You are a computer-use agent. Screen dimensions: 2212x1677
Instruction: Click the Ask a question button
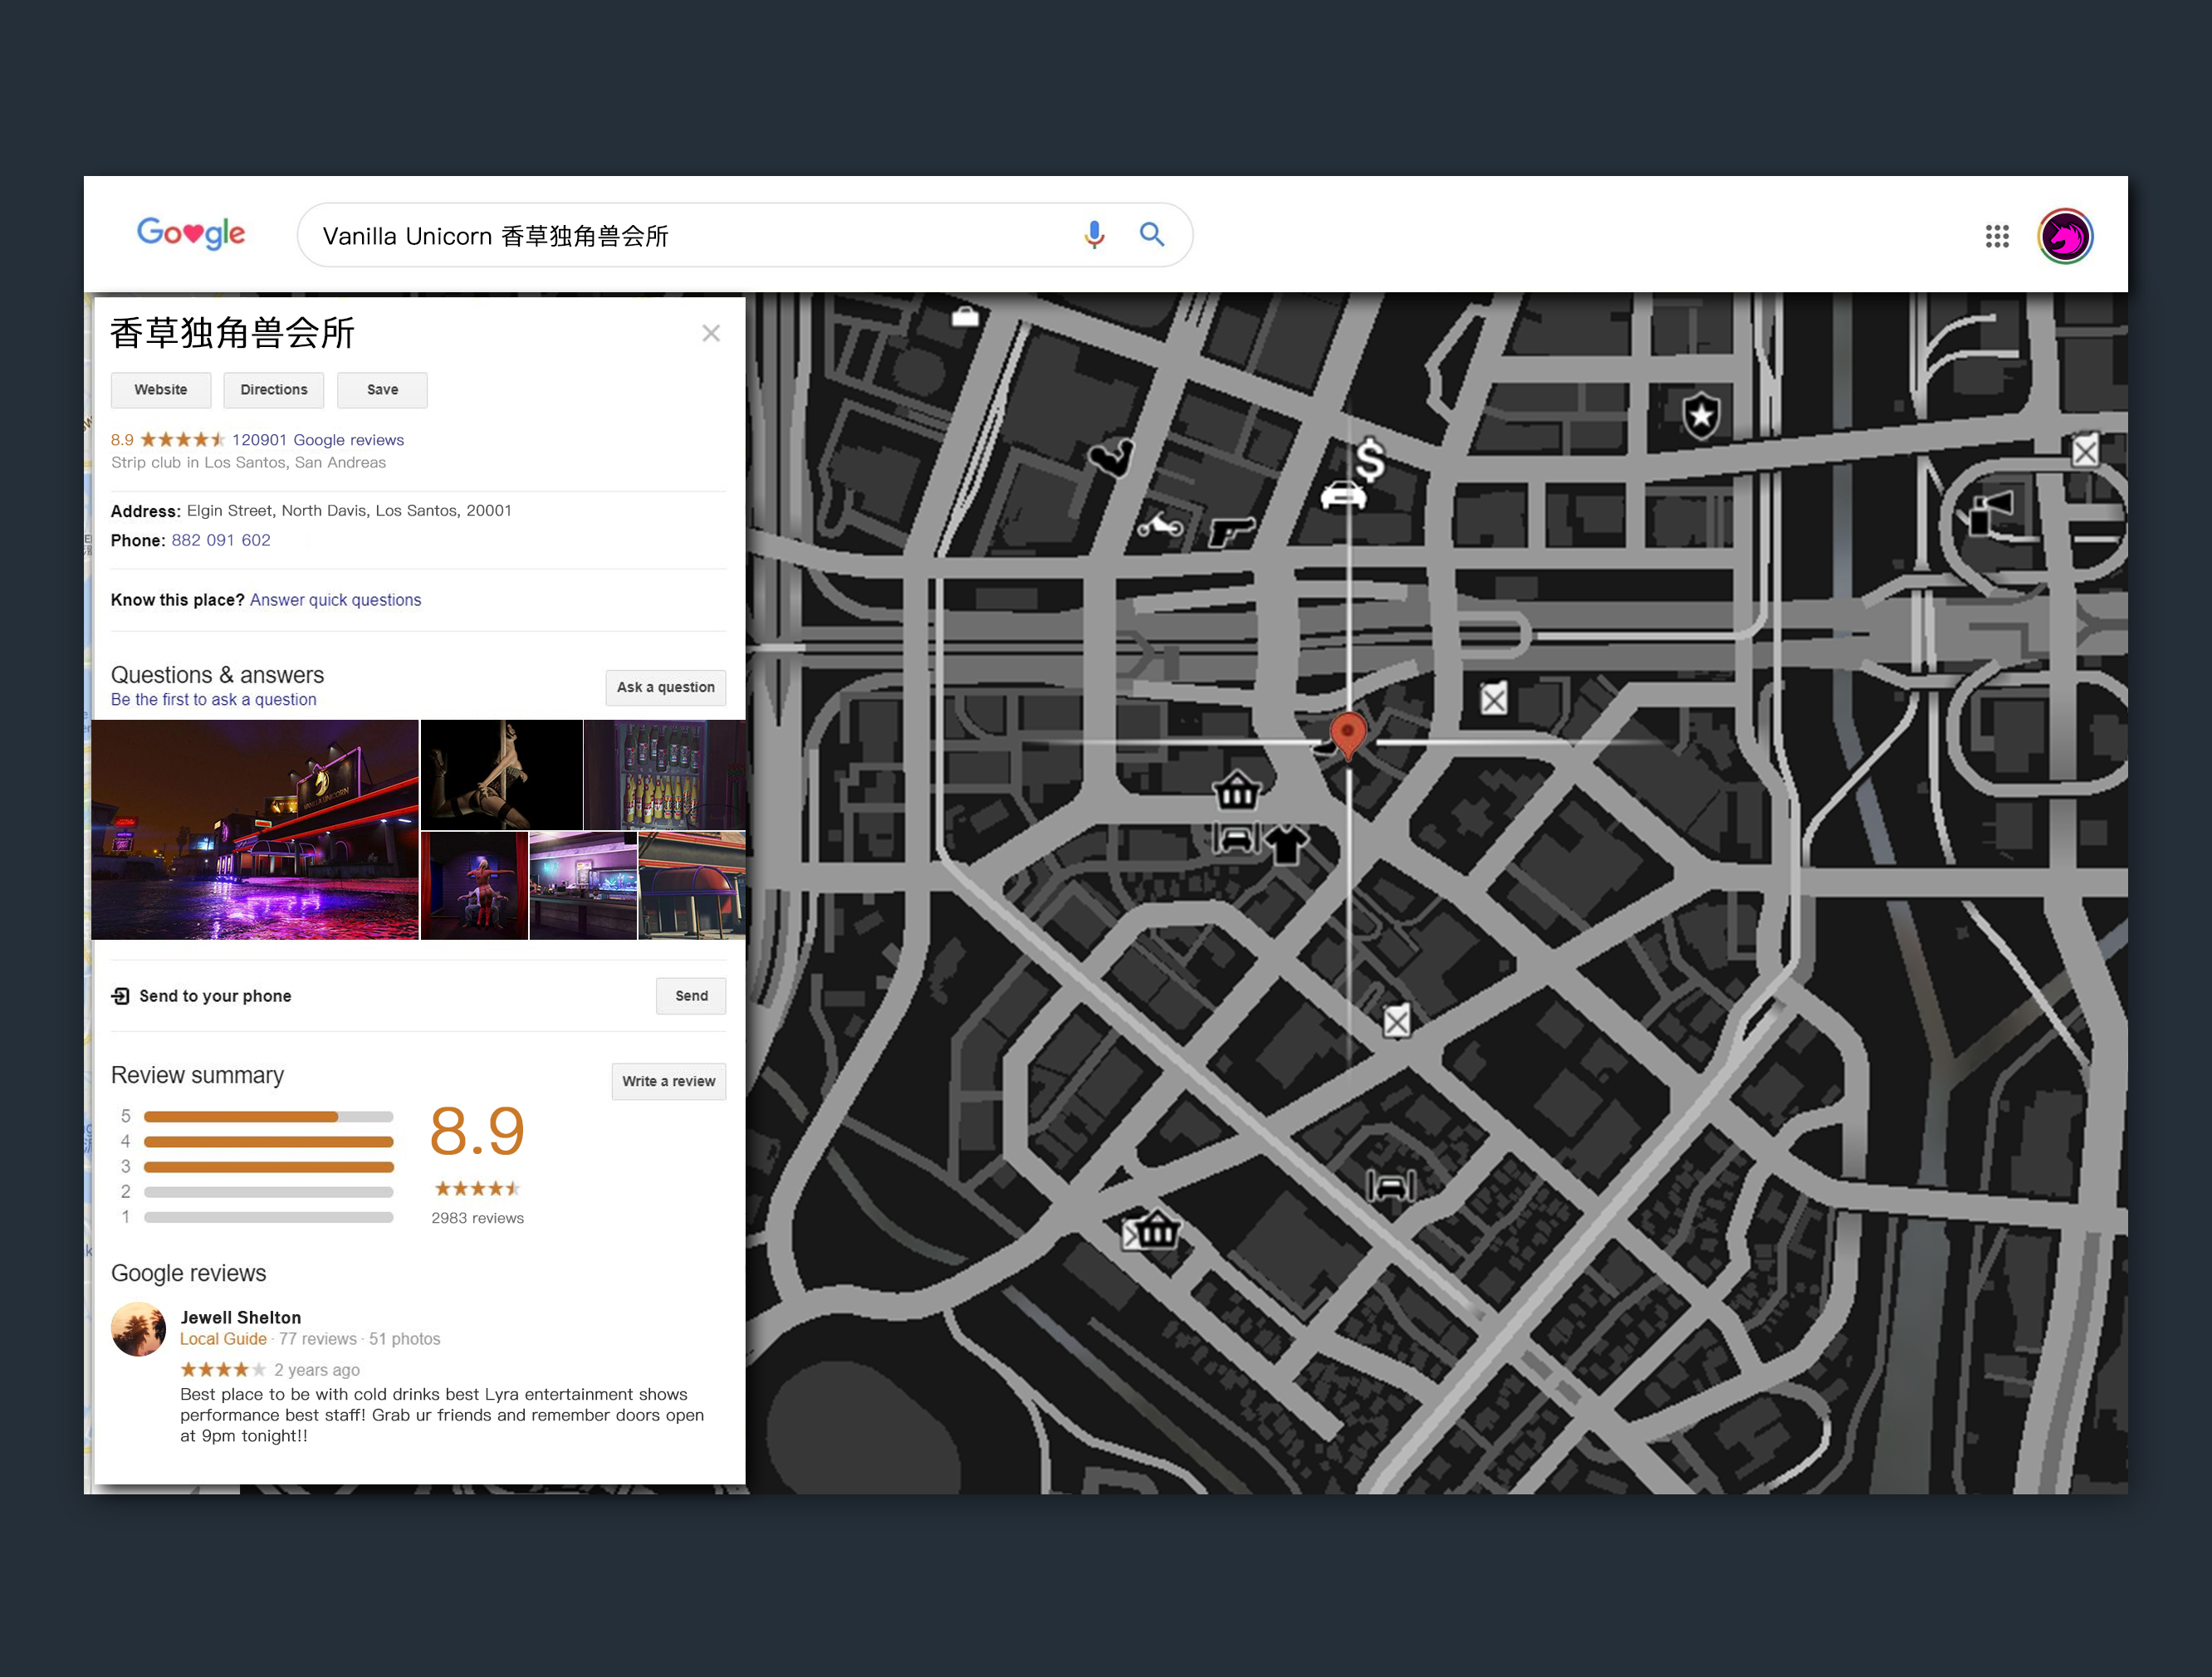point(666,687)
